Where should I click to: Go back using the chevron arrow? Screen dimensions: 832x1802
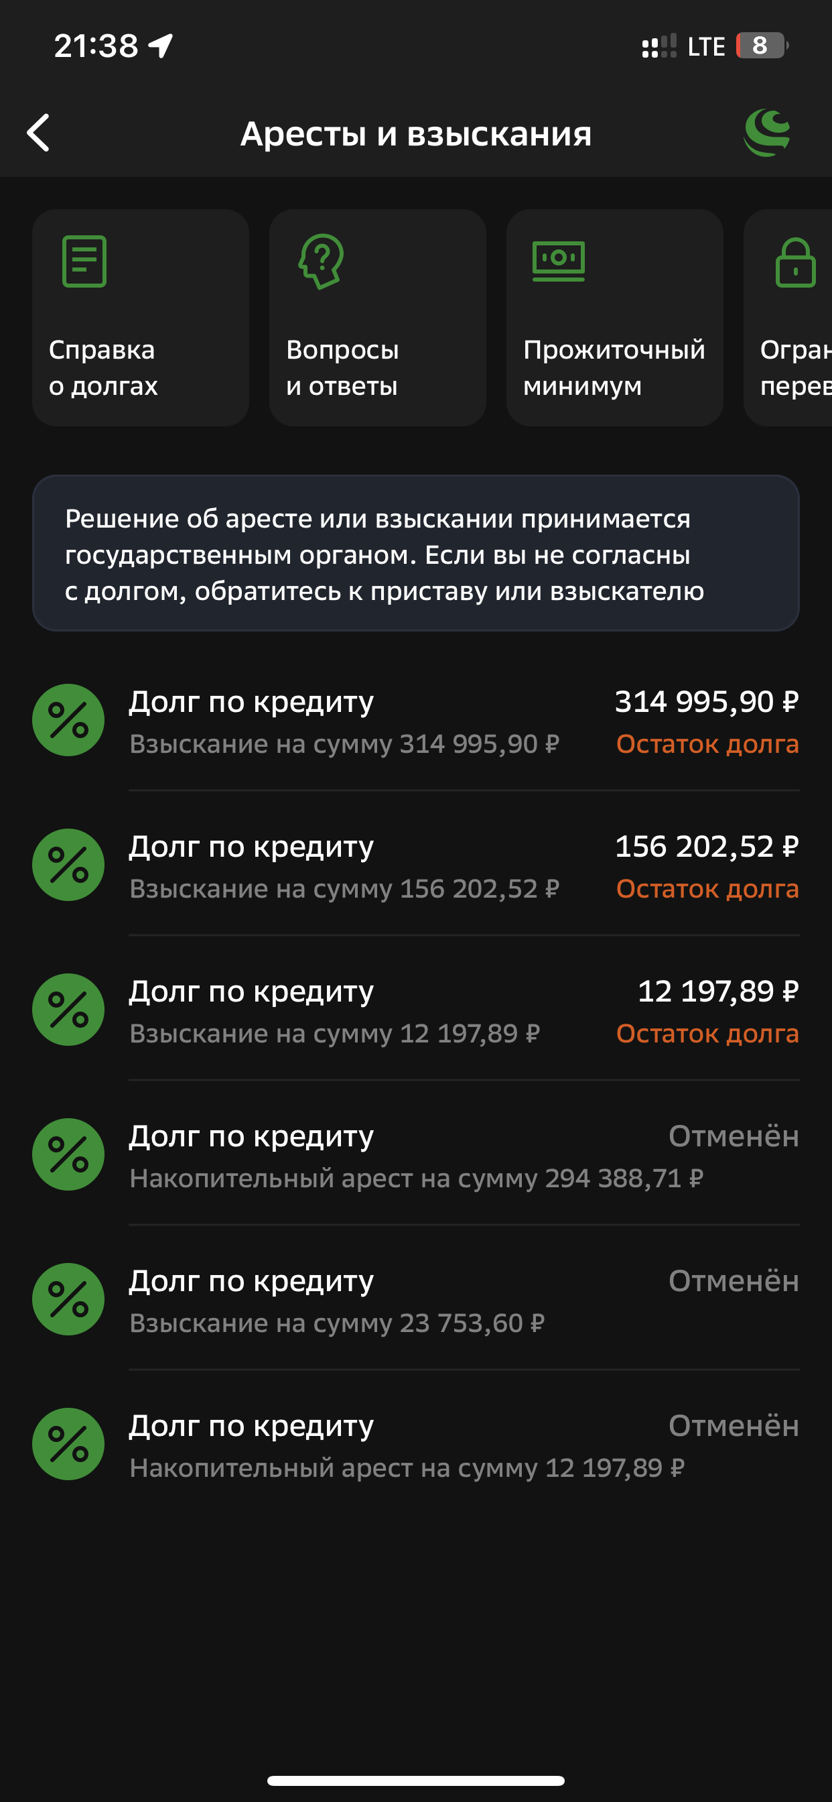tap(38, 133)
